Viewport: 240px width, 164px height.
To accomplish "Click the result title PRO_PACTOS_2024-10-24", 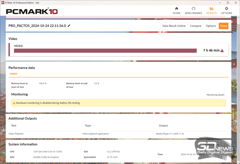I will 37,26.
